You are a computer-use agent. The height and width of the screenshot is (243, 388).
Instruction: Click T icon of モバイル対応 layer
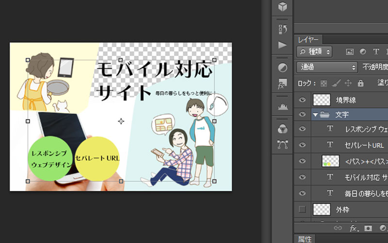tap(330, 176)
